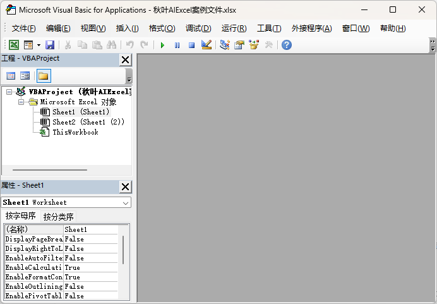Click the Break (pause) toolbar icon
The image size is (437, 304).
177,45
